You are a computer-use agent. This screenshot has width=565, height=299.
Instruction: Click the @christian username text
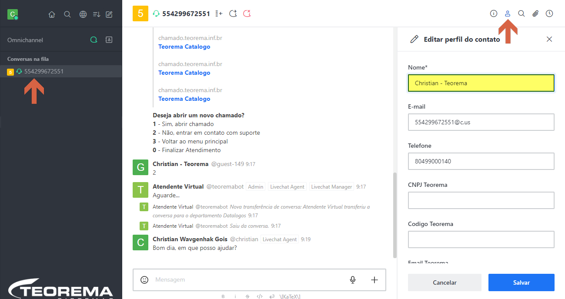click(244, 239)
